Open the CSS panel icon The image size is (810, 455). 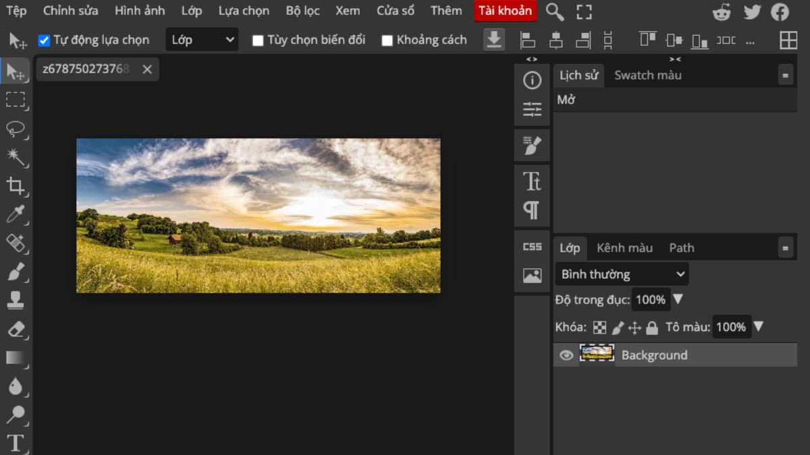[532, 247]
